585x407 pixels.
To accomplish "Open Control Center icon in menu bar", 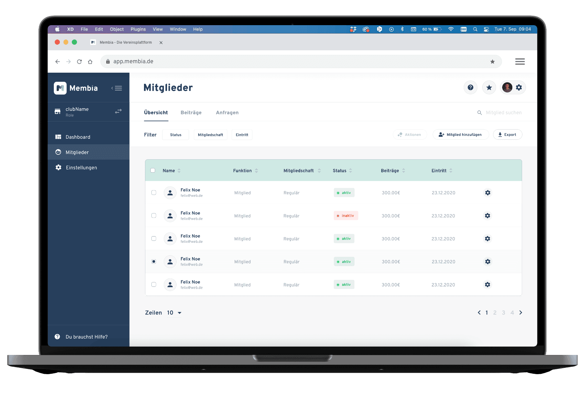I will (486, 29).
